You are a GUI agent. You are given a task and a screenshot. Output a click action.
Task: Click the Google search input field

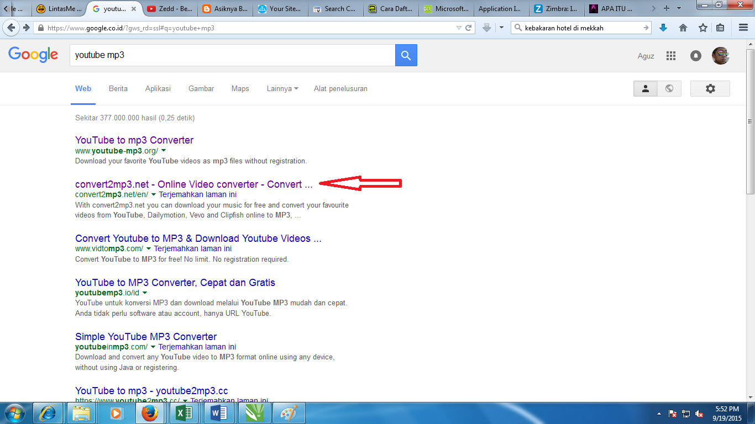(x=232, y=55)
